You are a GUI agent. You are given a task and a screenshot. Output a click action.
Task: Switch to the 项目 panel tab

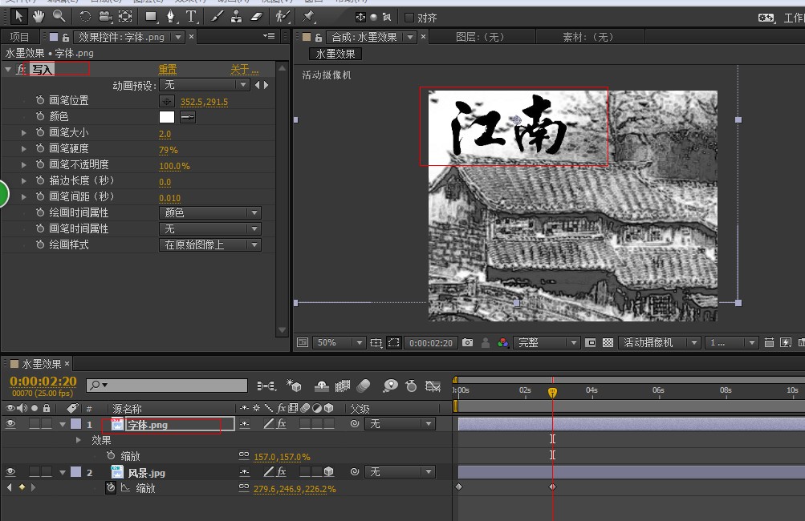[19, 37]
